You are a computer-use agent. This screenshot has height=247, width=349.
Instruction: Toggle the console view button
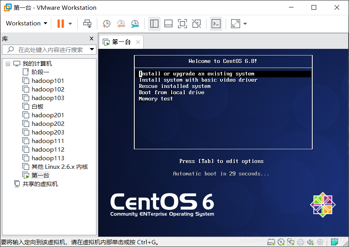(216, 23)
